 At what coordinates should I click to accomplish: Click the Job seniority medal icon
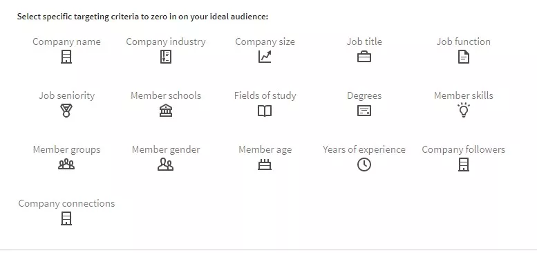pyautogui.click(x=66, y=111)
